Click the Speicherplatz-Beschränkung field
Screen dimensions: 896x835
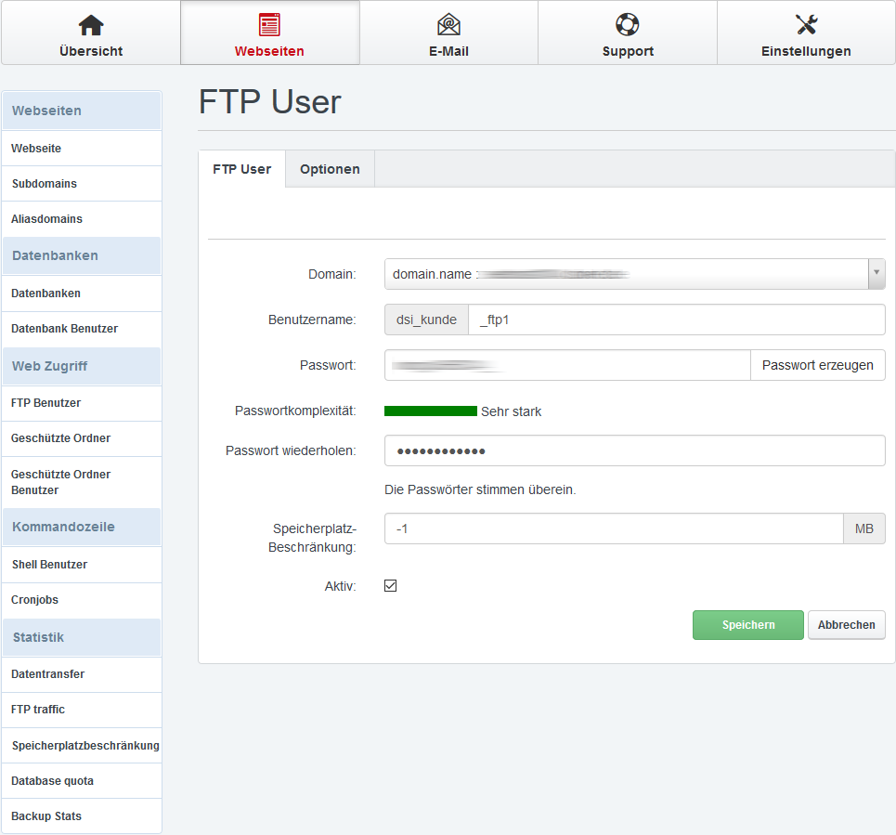614,528
